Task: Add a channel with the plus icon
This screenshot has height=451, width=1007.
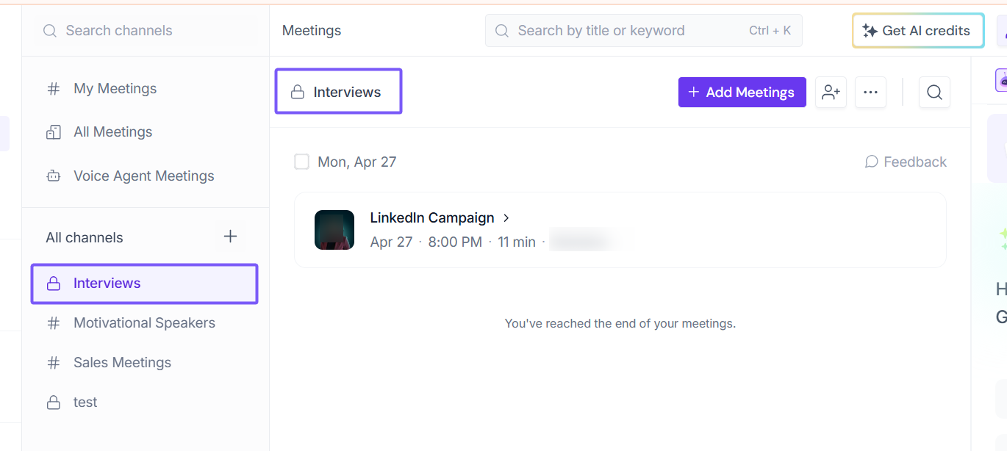Action: (x=230, y=237)
